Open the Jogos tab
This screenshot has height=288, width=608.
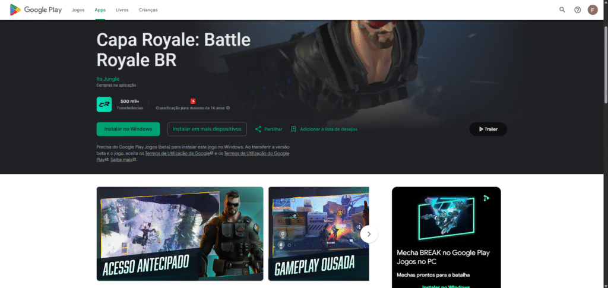(x=78, y=10)
